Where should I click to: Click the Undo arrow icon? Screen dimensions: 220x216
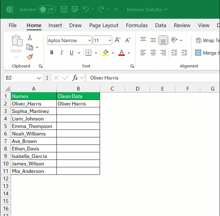(86, 9)
